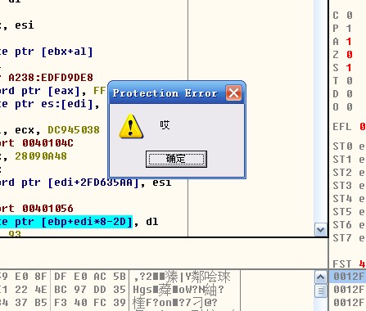Click hex bytes DF E0 AC 5B
Image resolution: width=366 pixels, height=311 pixels.
(x=90, y=277)
